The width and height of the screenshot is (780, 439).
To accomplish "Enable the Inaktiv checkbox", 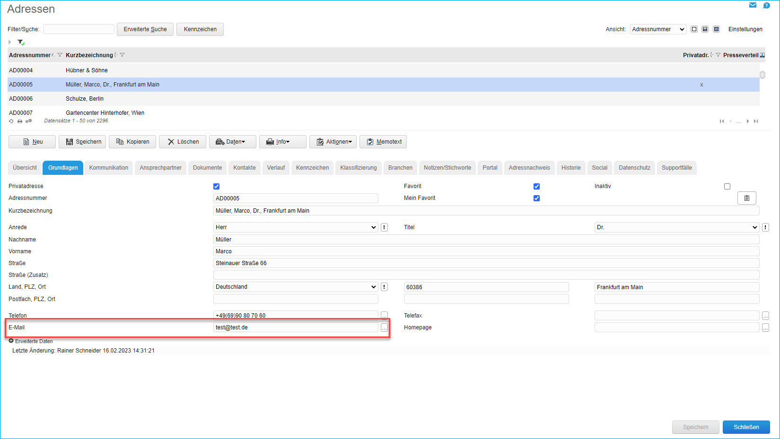I will coord(727,186).
